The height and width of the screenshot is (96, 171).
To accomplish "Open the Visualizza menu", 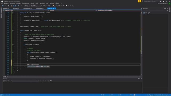I will (x=13, y=3).
